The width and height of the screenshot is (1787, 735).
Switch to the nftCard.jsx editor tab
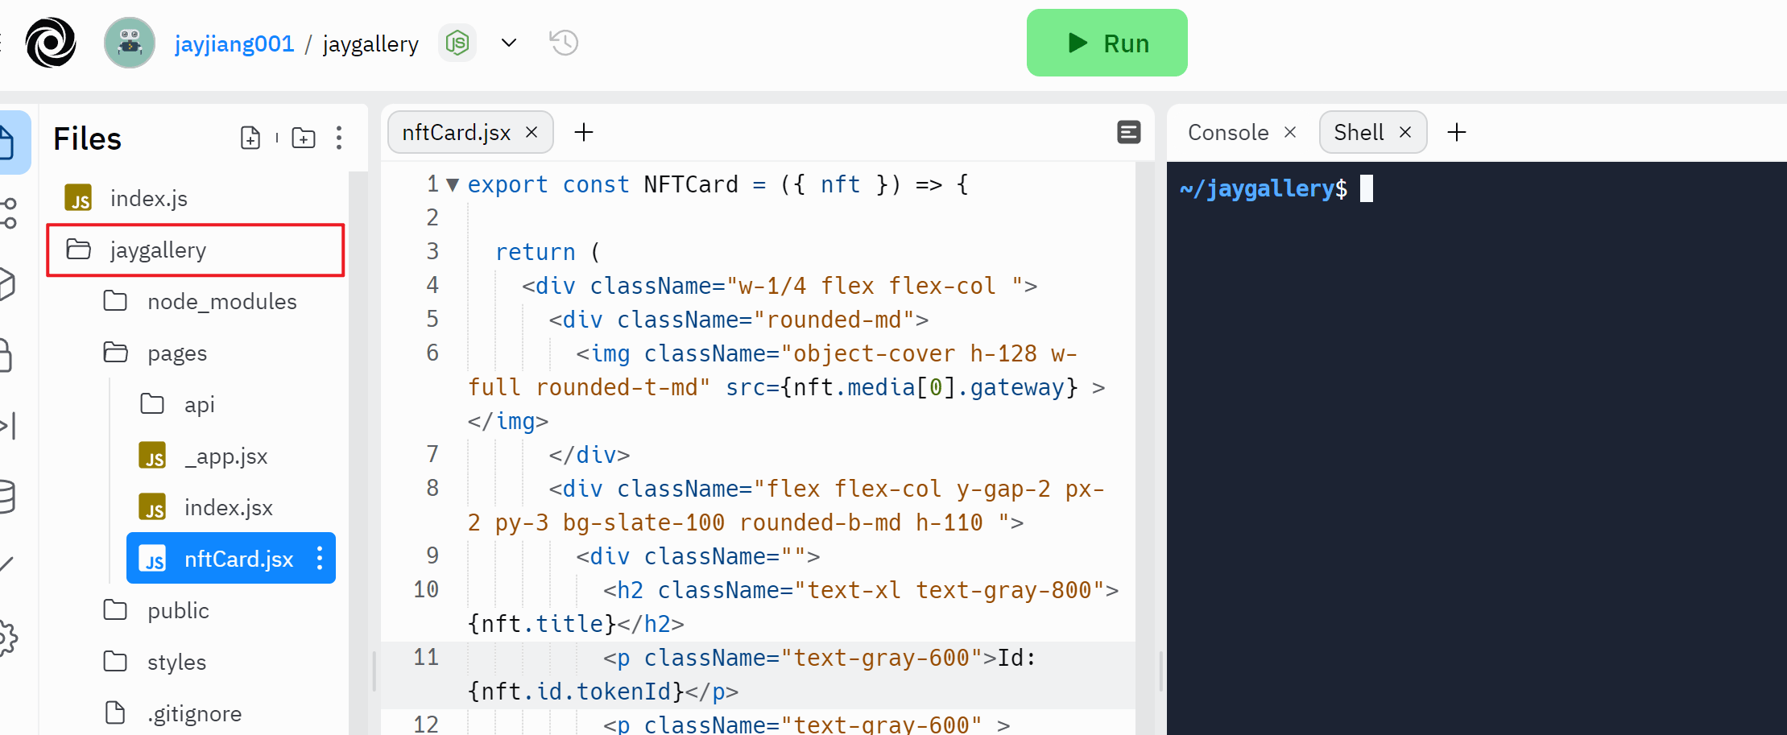(456, 132)
